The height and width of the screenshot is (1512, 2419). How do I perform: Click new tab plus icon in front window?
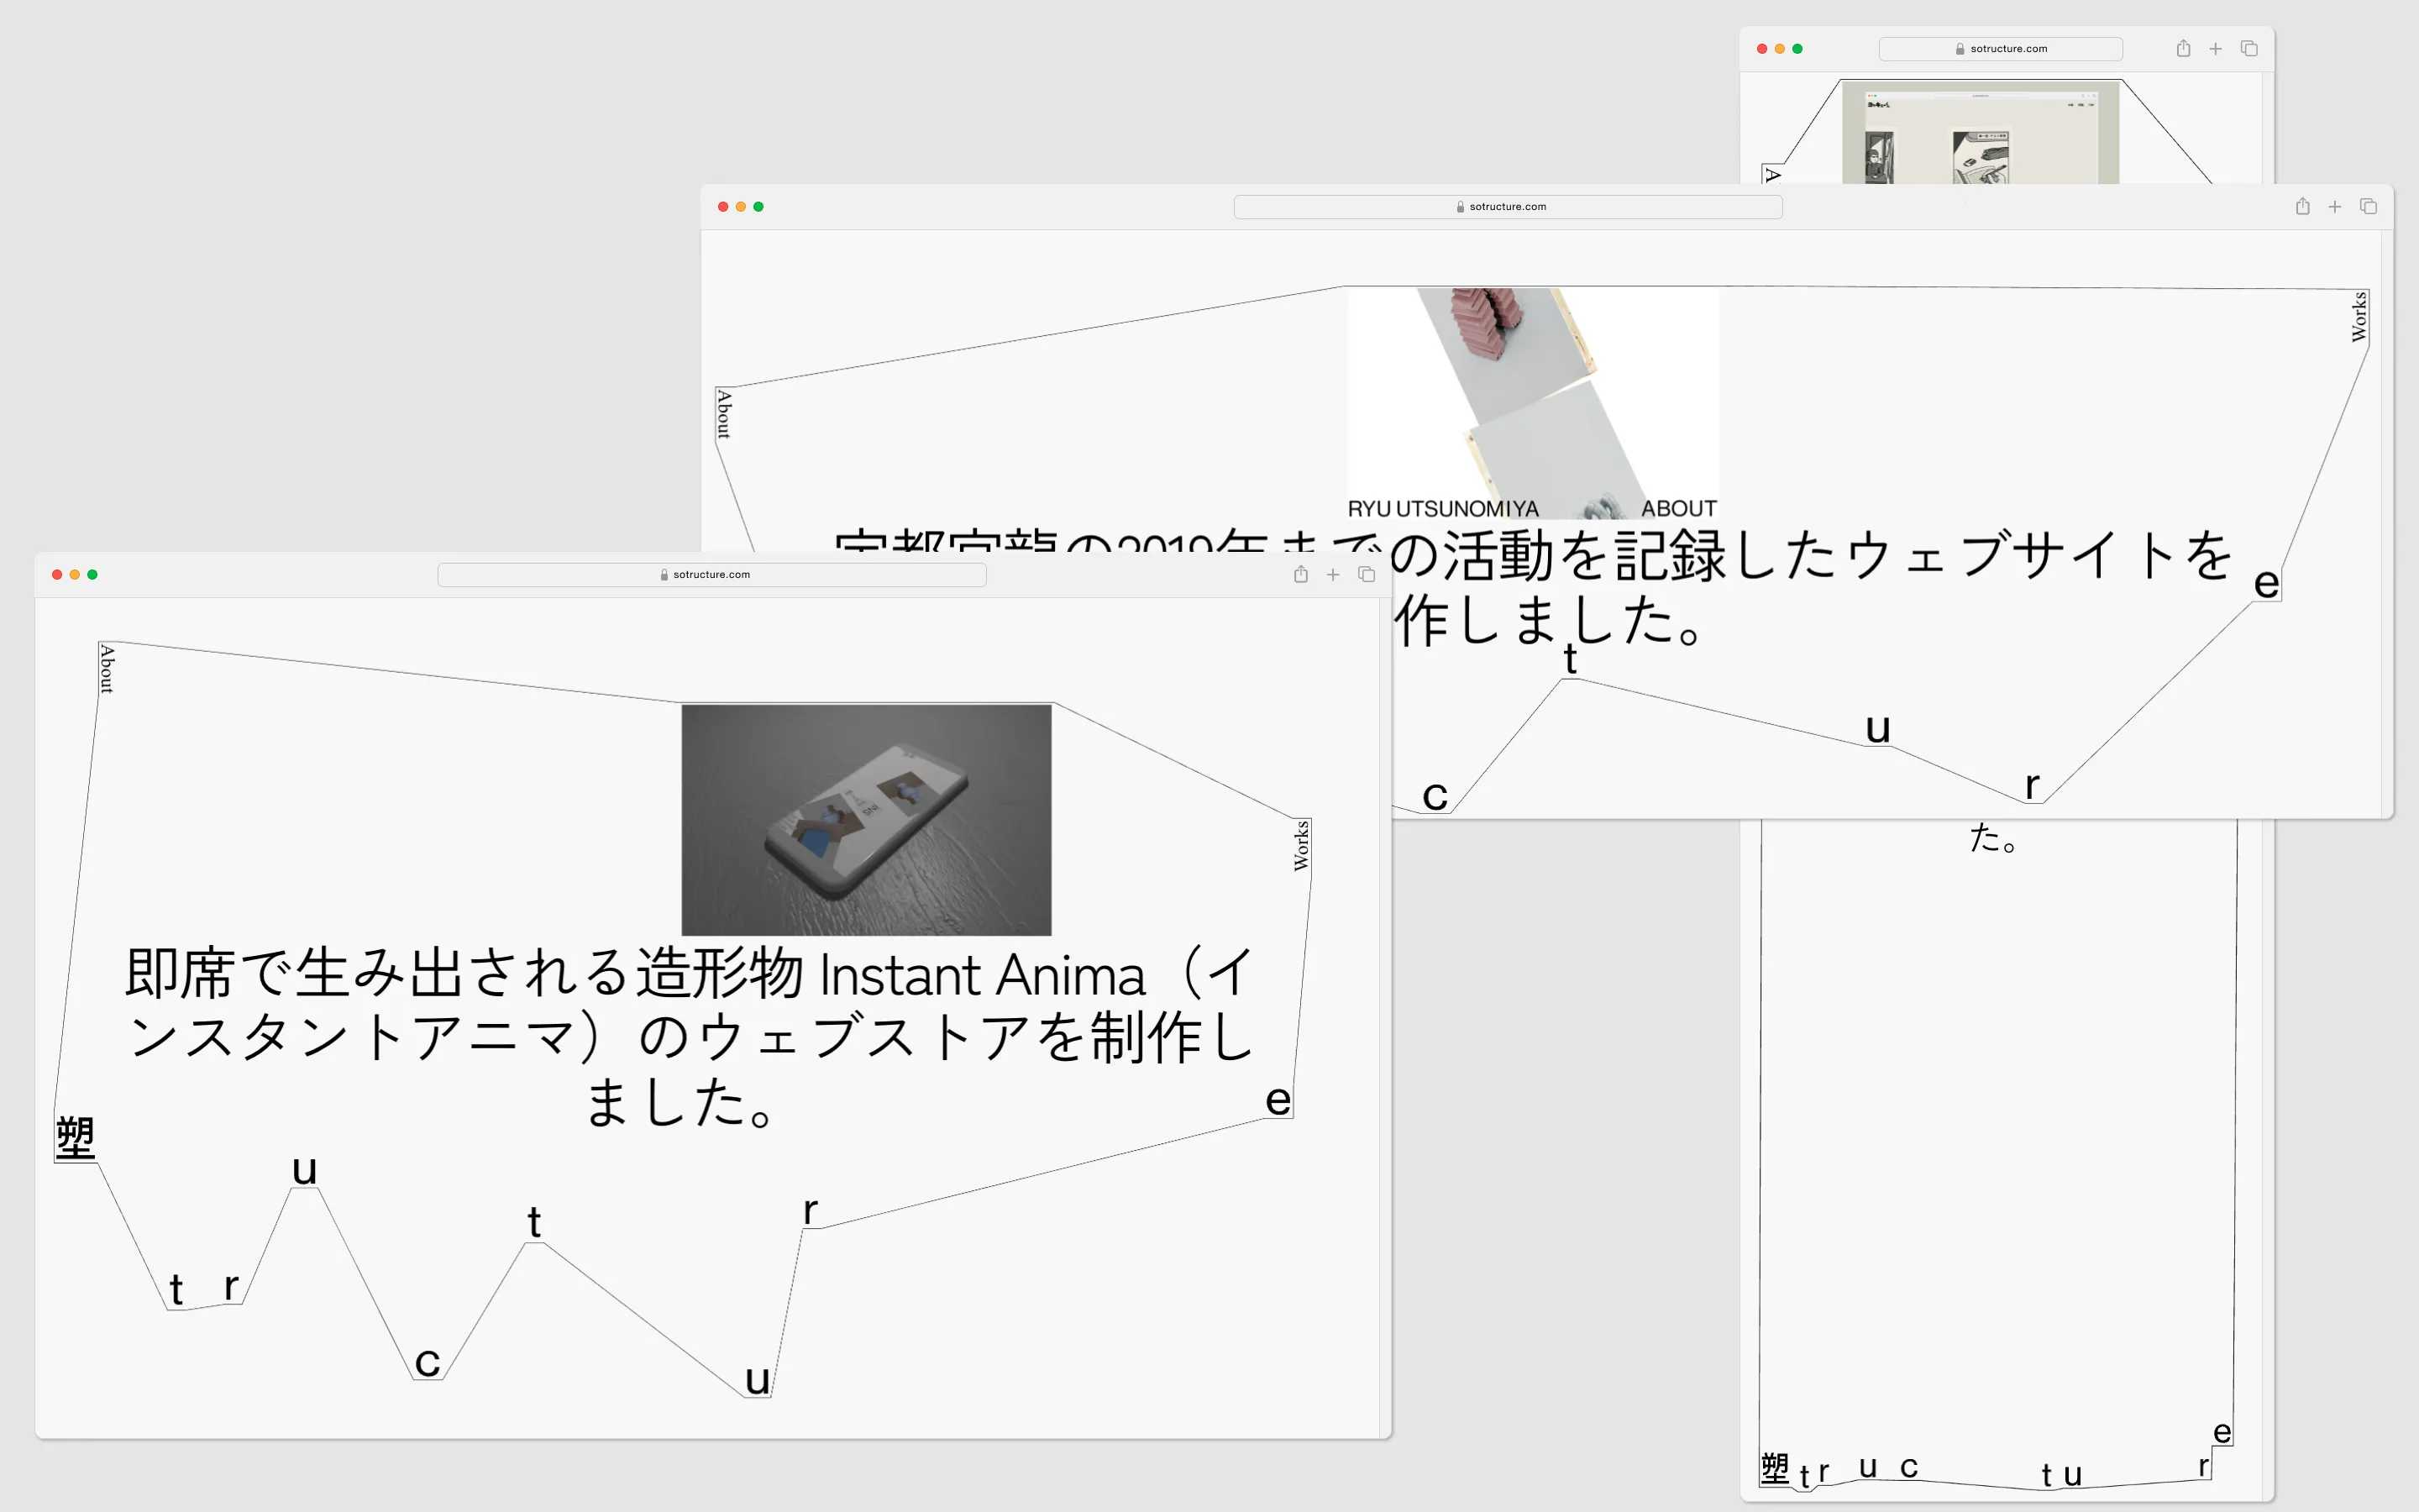click(x=1332, y=574)
